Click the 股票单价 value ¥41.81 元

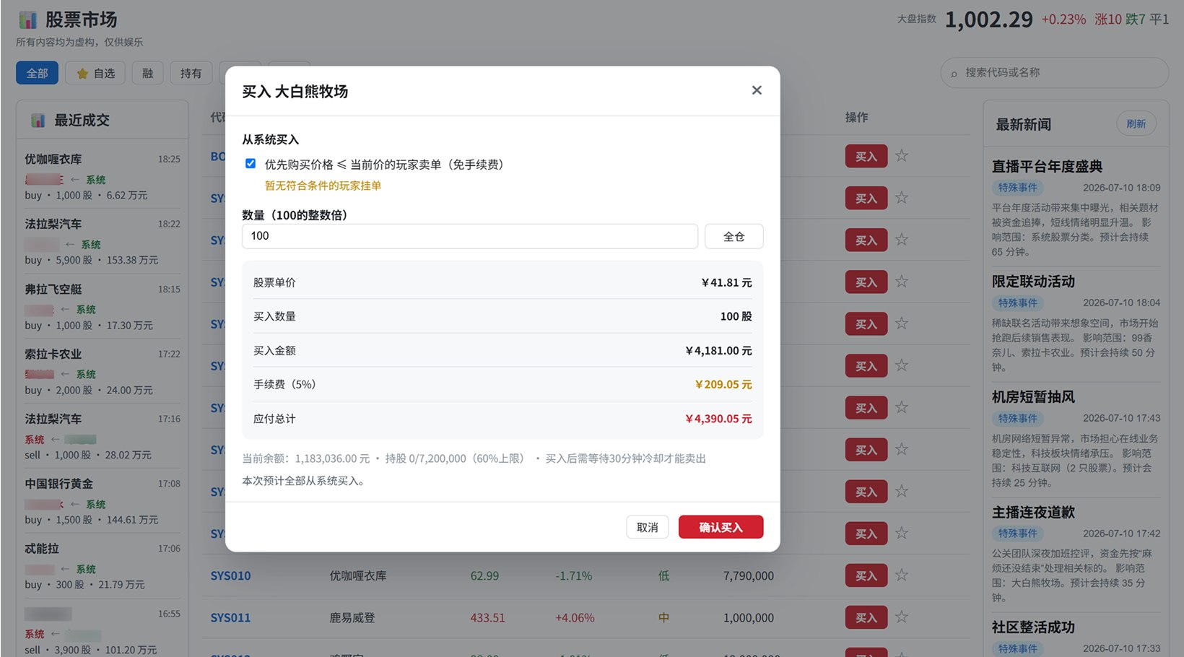726,282
